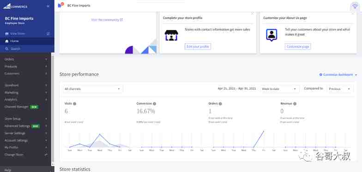Follow the Visit the community link

click(107, 20)
